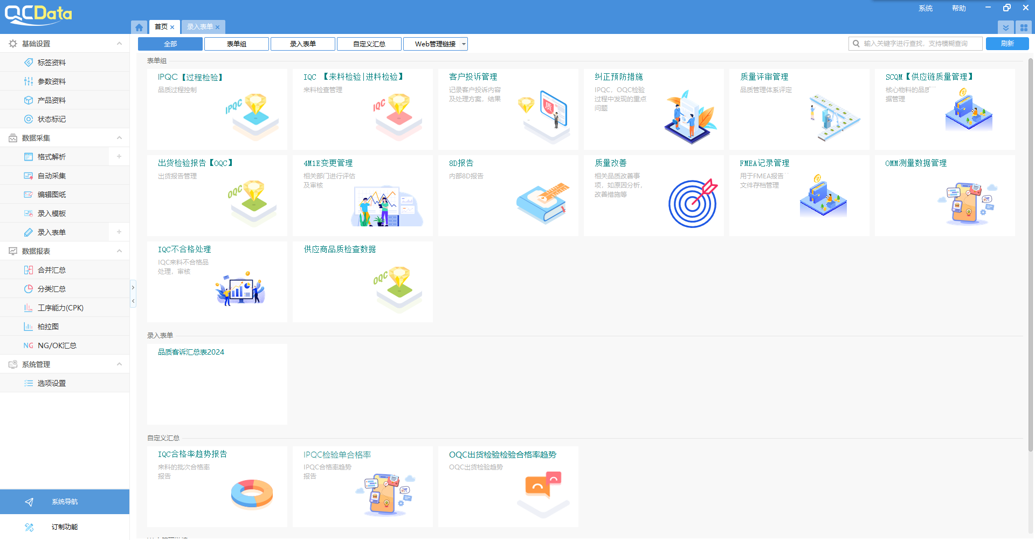Click the 标签资料 tag icon

click(29, 63)
